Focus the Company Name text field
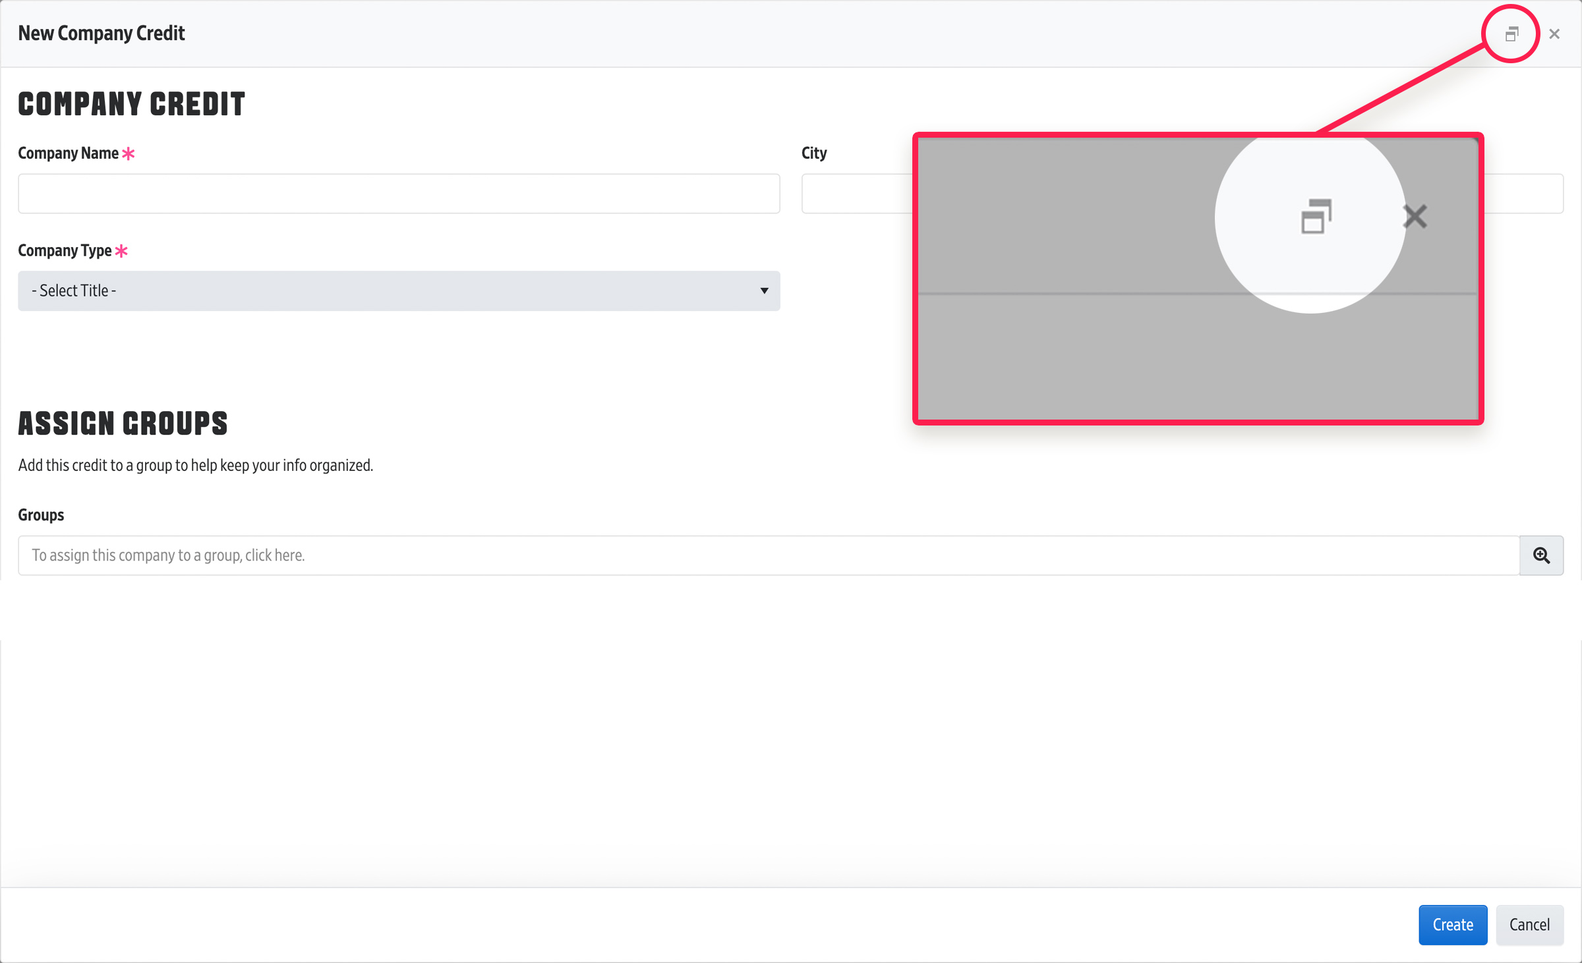This screenshot has height=963, width=1582. (398, 194)
